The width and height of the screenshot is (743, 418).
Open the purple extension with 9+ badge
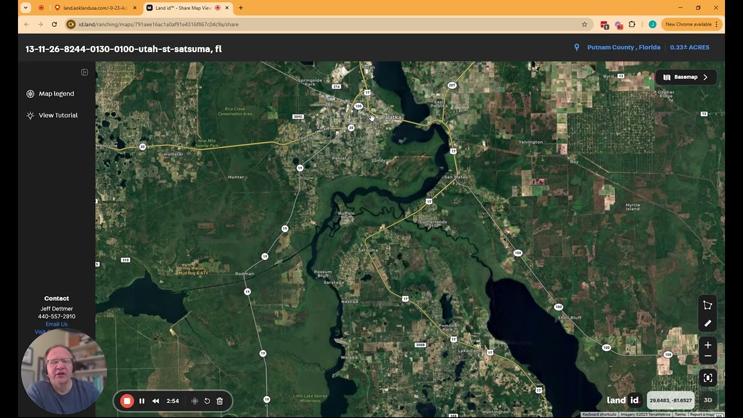click(x=618, y=25)
